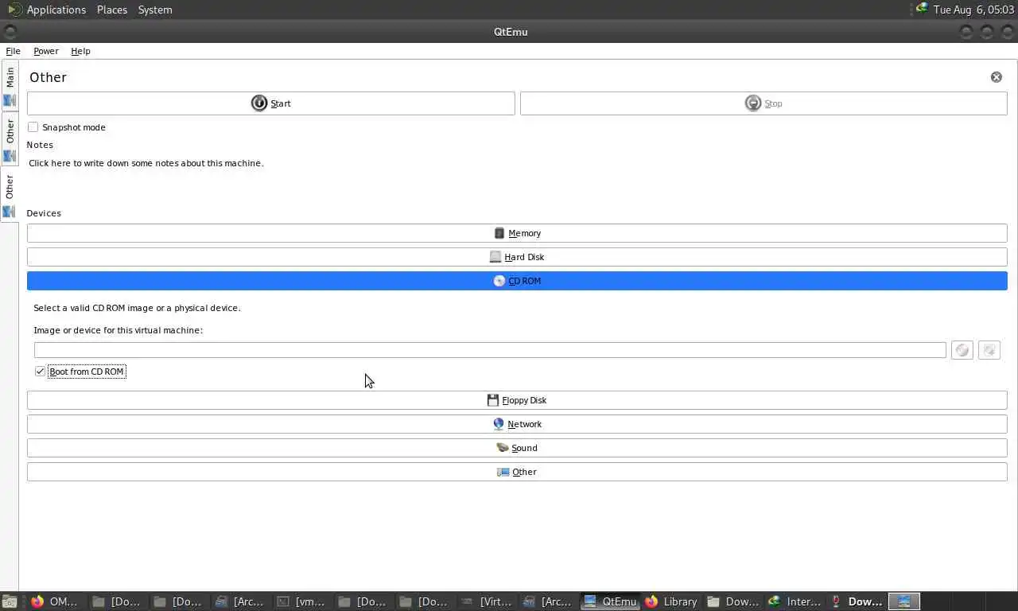
Task: Switch to the Firefox OM... taskbar window
Action: point(56,601)
